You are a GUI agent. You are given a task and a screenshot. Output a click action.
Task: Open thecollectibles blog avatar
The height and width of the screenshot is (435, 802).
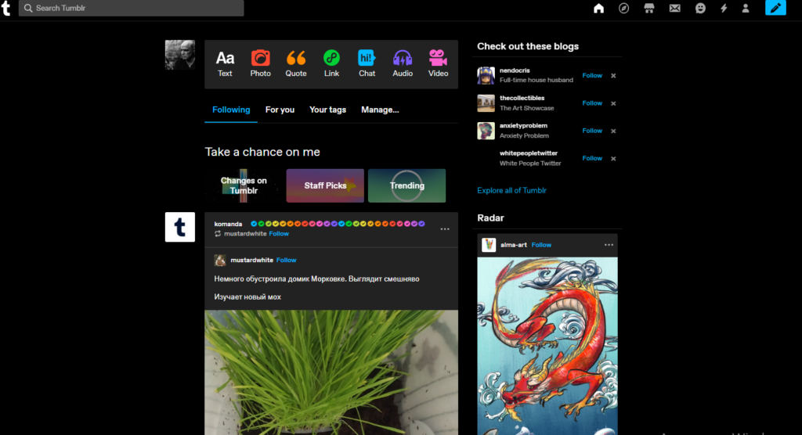click(x=486, y=103)
